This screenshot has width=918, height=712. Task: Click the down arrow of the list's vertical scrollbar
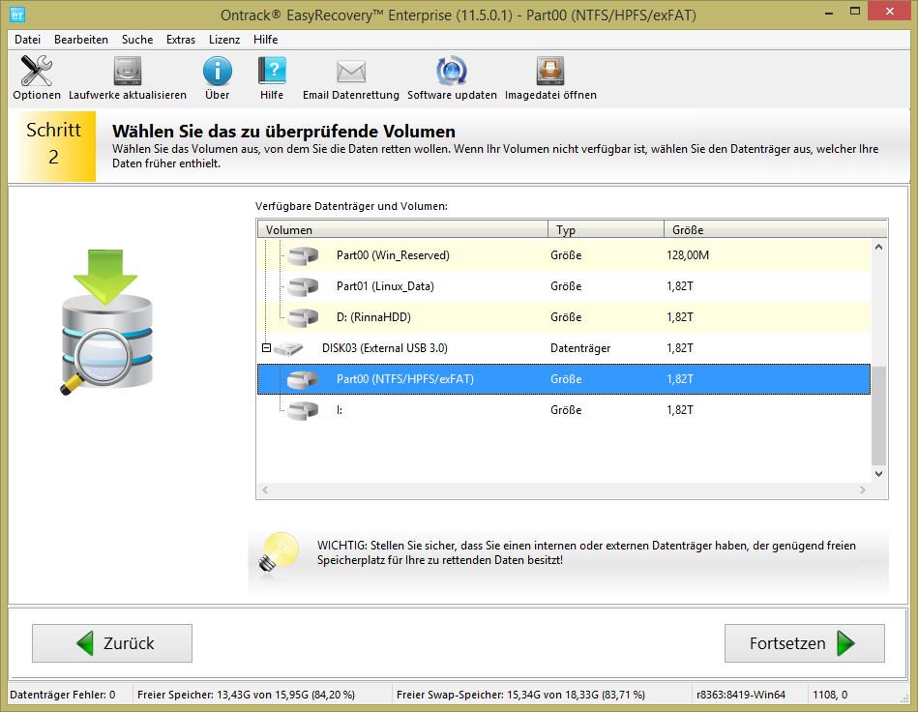(x=878, y=474)
